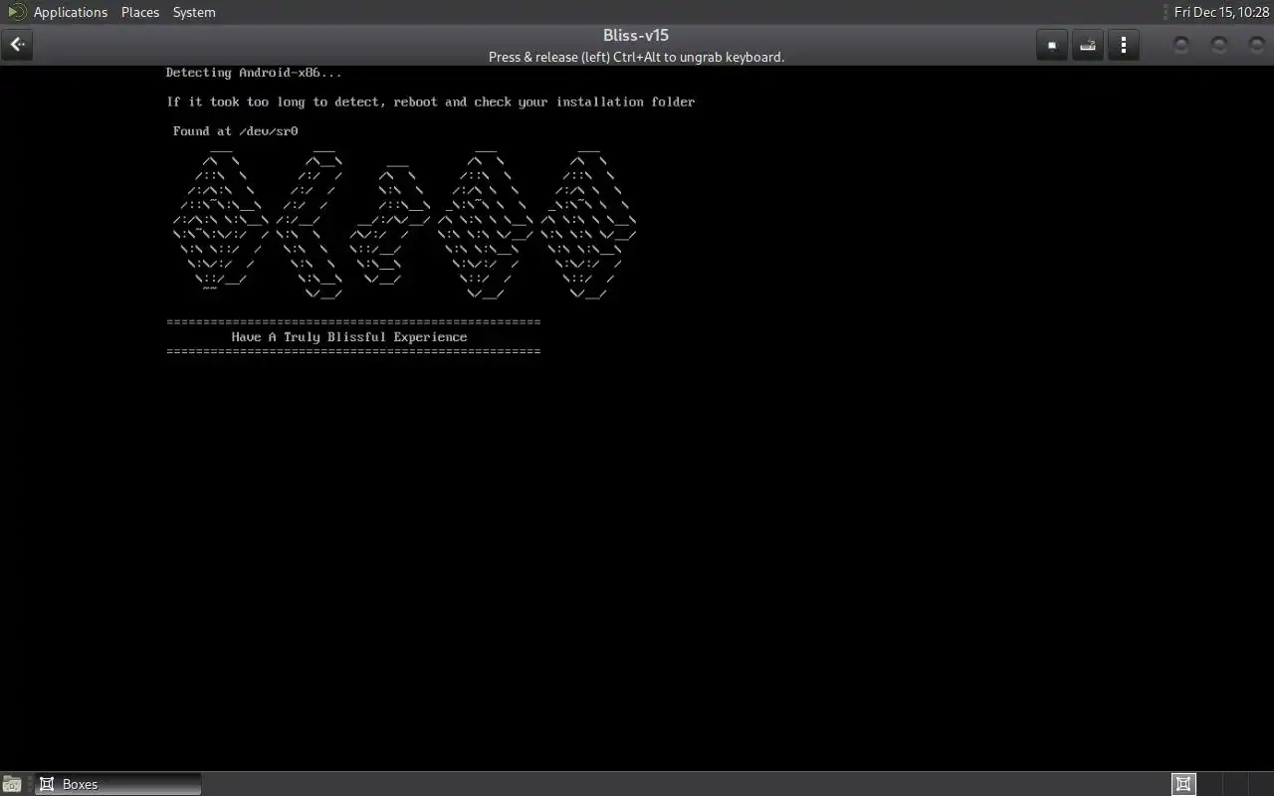The image size is (1274, 796).
Task: Click the middle dimmed window control
Action: (1218, 45)
